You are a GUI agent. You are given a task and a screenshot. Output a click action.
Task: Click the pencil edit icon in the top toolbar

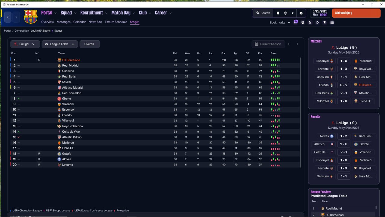pos(293,13)
